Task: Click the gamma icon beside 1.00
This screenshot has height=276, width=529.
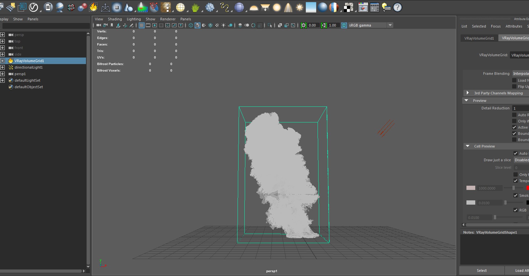Action: coord(324,25)
